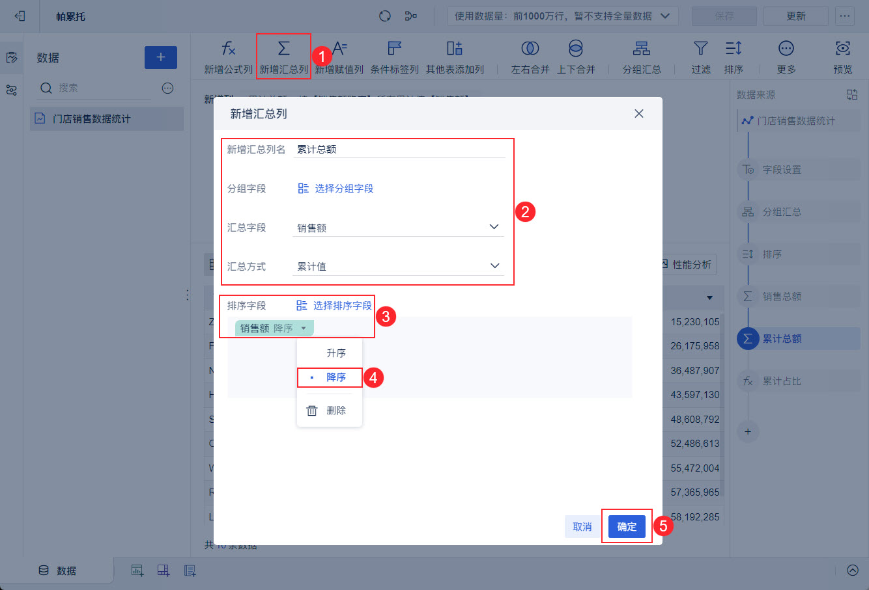Viewport: 869px width, 590px height.
Task: Click the 新增汇总列 sigma tool
Action: pyautogui.click(x=283, y=57)
